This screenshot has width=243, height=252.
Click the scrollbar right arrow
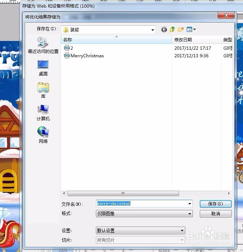[x=229, y=193]
